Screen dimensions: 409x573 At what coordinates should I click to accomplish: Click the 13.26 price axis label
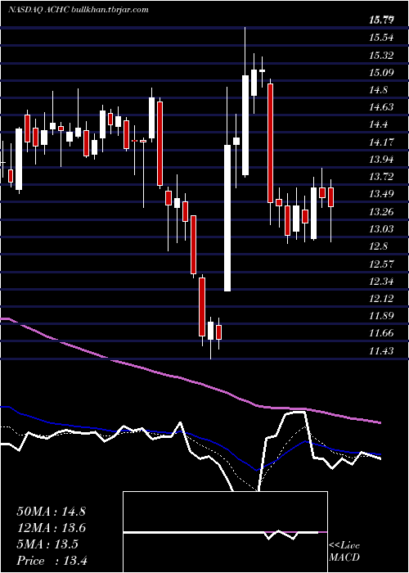(x=382, y=211)
